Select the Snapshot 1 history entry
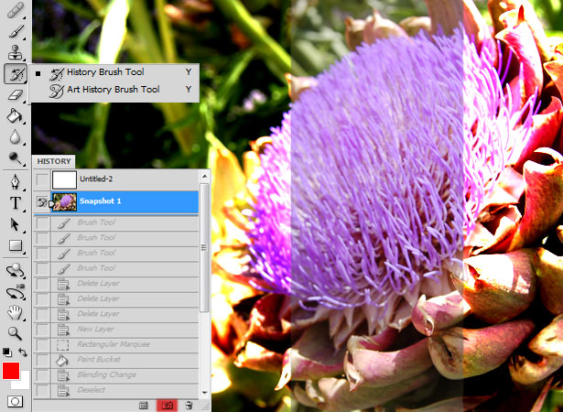 click(x=116, y=201)
